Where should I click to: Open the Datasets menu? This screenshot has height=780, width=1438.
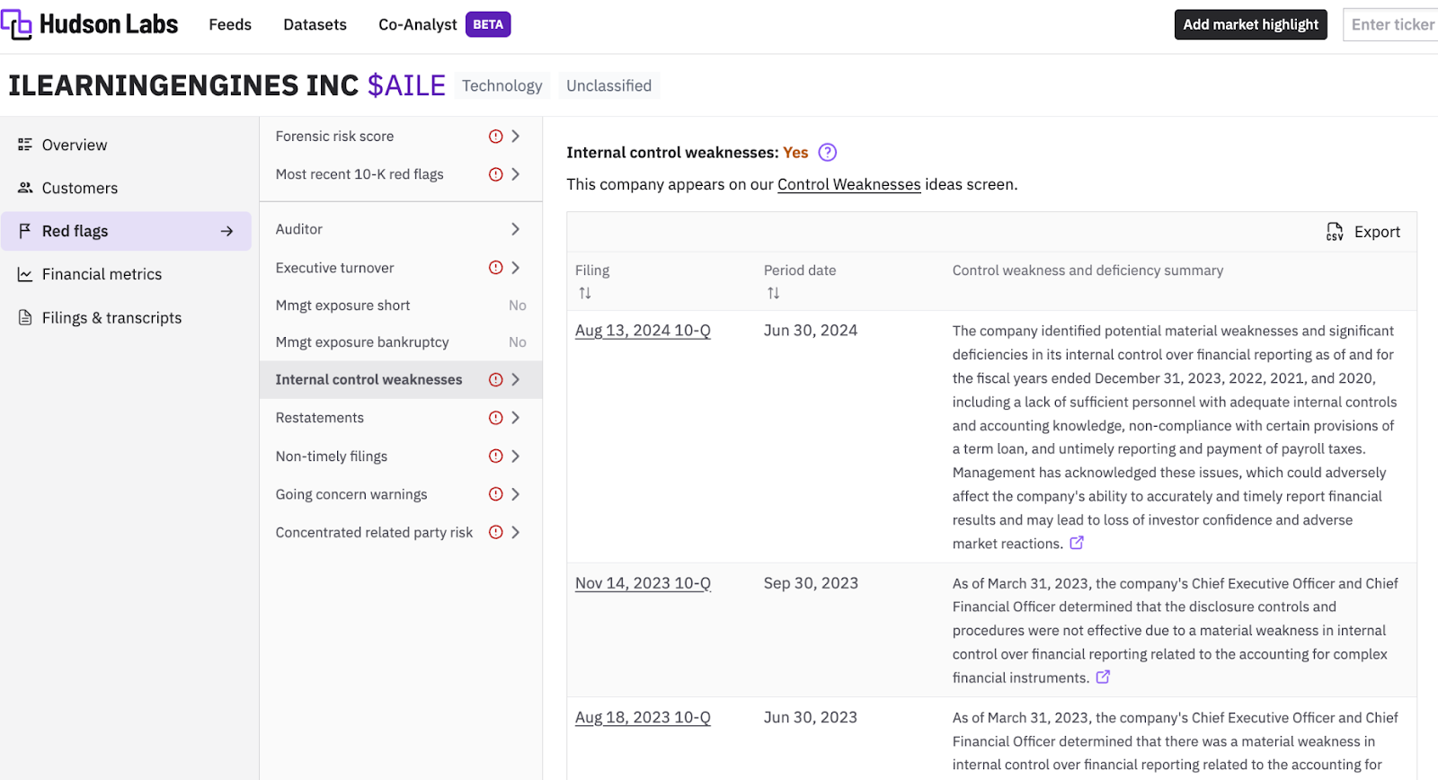pyautogui.click(x=315, y=24)
